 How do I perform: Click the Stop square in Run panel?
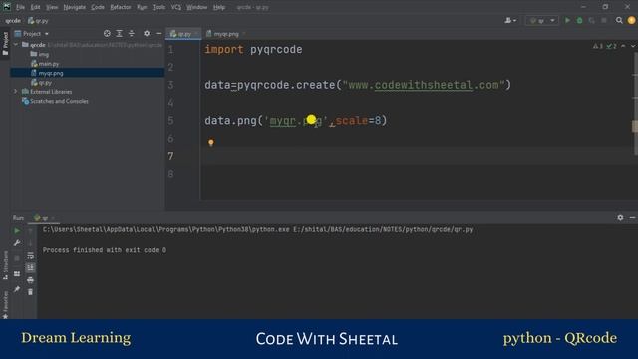point(17,258)
